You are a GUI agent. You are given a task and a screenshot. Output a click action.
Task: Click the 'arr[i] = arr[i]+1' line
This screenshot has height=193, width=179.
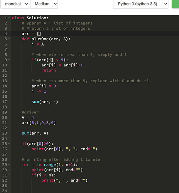[62, 65]
